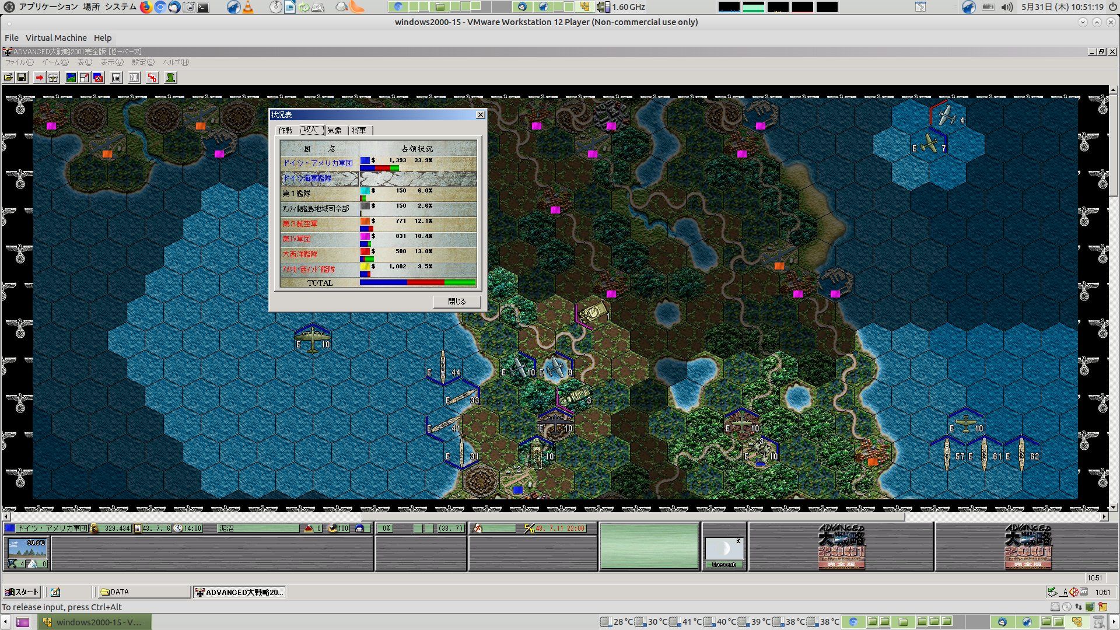Click the magenta swatch for 第IV軍団
The height and width of the screenshot is (630, 1120).
point(365,236)
